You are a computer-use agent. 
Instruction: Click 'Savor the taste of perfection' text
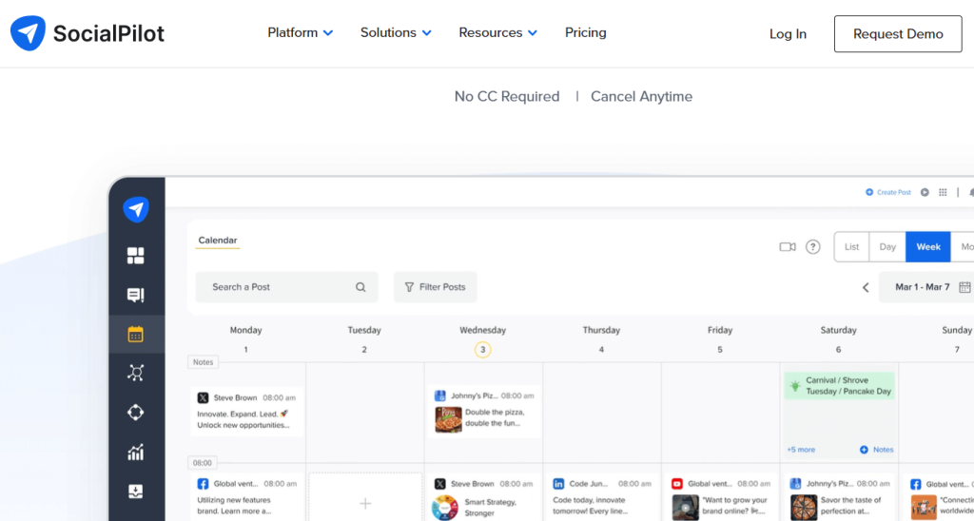click(851, 505)
